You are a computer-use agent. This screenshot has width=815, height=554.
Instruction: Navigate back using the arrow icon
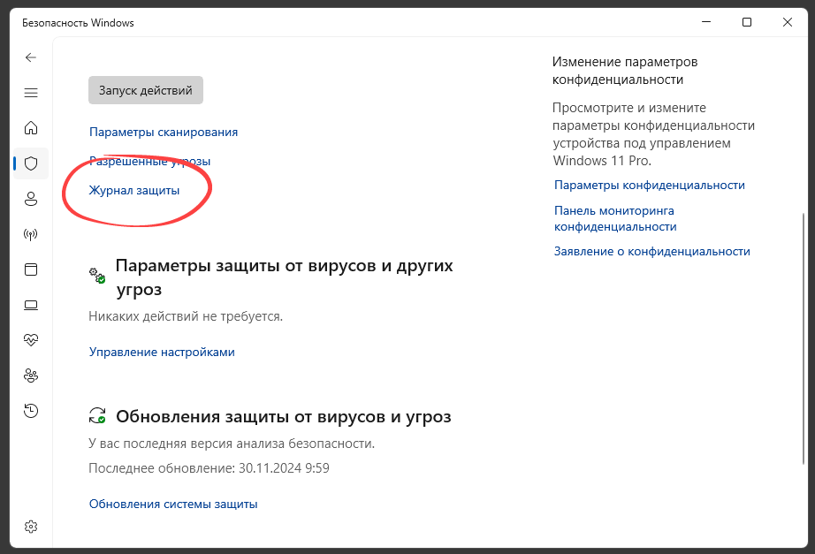coord(31,57)
